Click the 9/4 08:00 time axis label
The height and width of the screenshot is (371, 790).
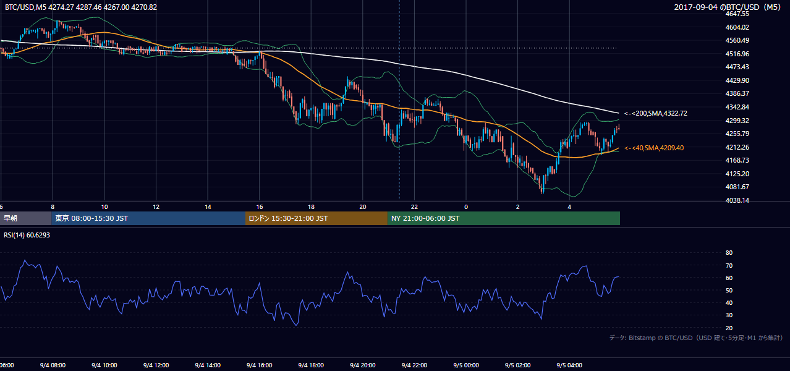pos(53,365)
